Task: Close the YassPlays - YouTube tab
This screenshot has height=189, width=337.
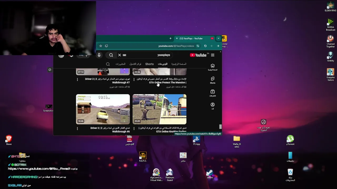Action: click(x=177, y=39)
